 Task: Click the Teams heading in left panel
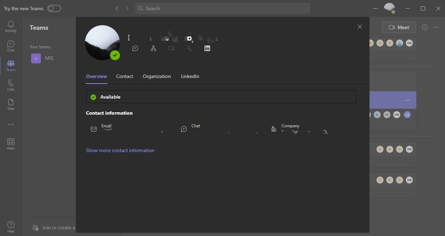coord(39,28)
